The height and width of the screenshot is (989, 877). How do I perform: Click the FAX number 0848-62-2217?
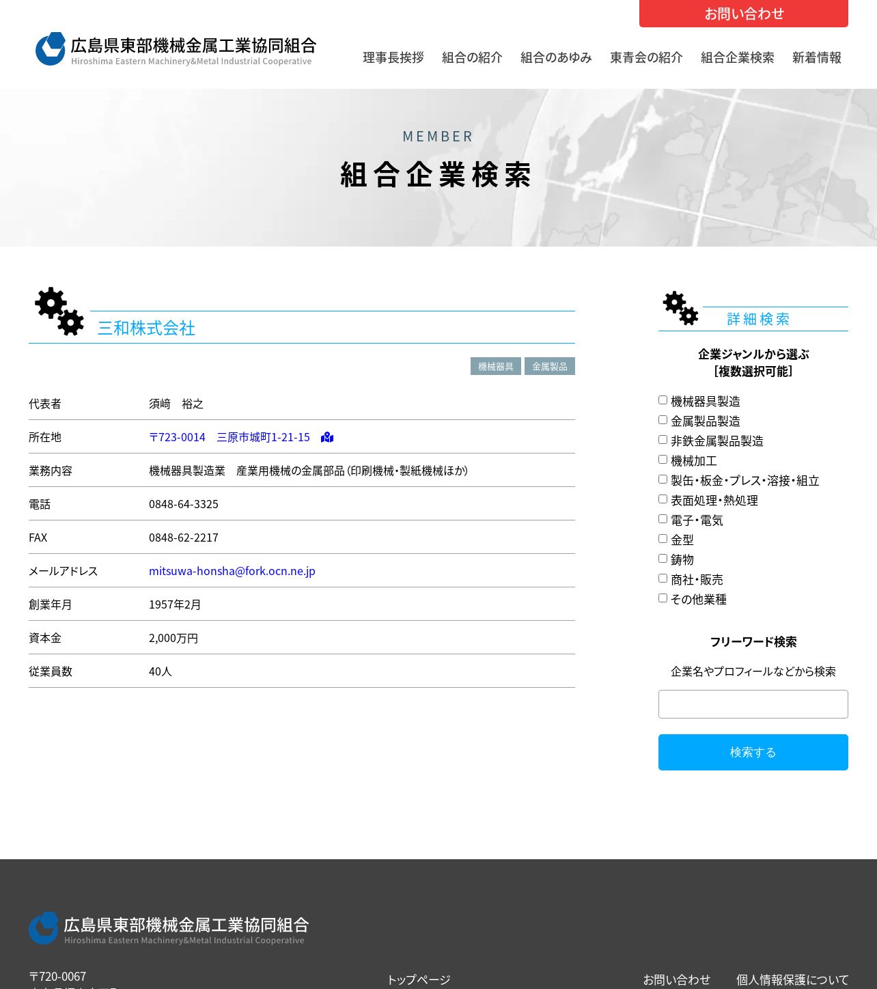(x=184, y=538)
